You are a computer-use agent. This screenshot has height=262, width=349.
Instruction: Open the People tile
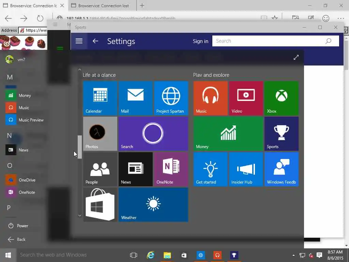coord(100,169)
